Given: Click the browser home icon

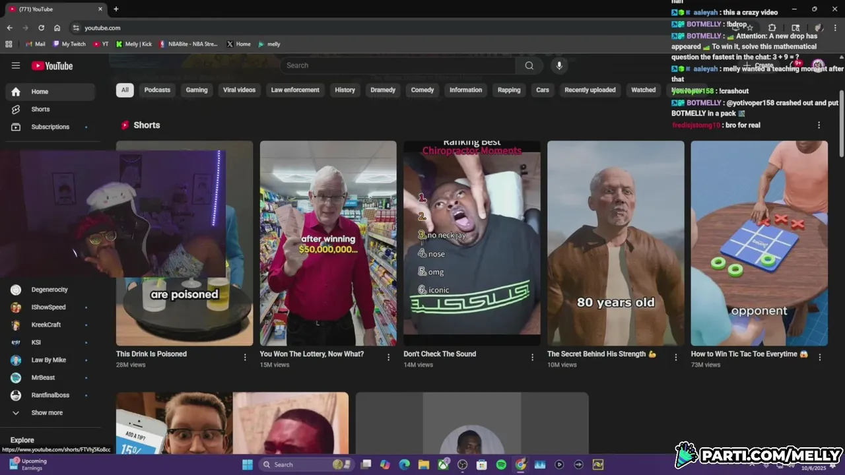Looking at the screenshot, I should pyautogui.click(x=57, y=28).
